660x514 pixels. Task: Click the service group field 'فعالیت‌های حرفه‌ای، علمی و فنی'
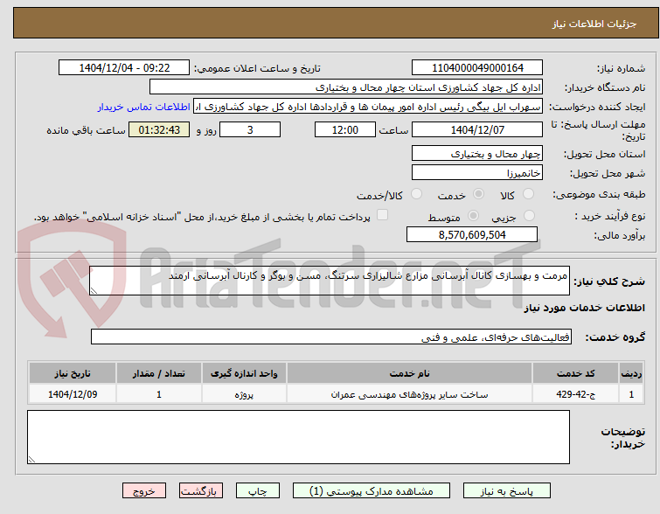(x=330, y=337)
